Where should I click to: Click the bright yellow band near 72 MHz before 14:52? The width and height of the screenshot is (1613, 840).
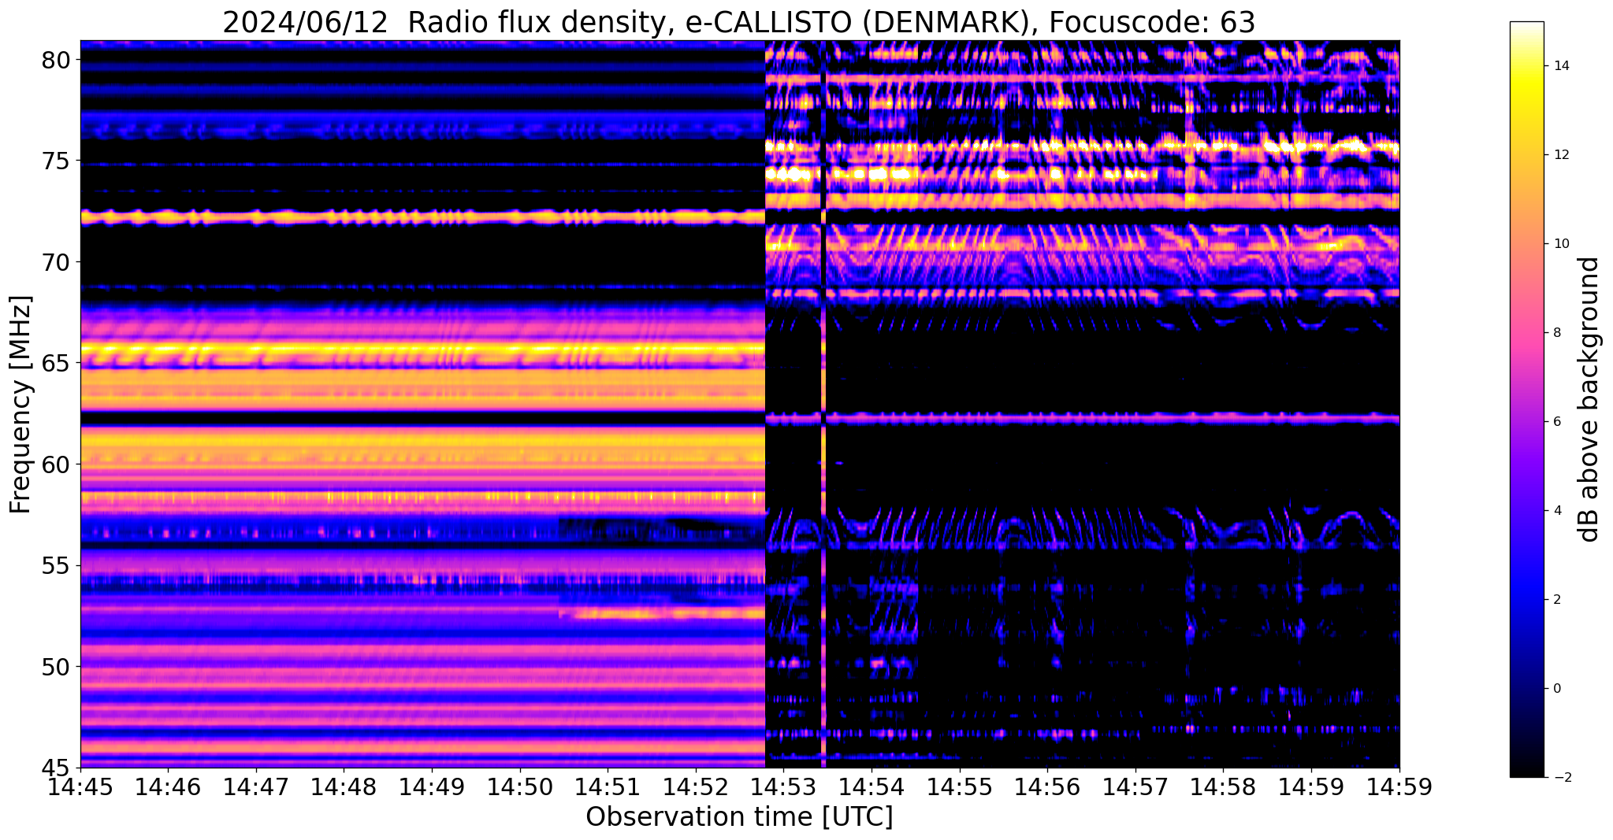(x=422, y=216)
